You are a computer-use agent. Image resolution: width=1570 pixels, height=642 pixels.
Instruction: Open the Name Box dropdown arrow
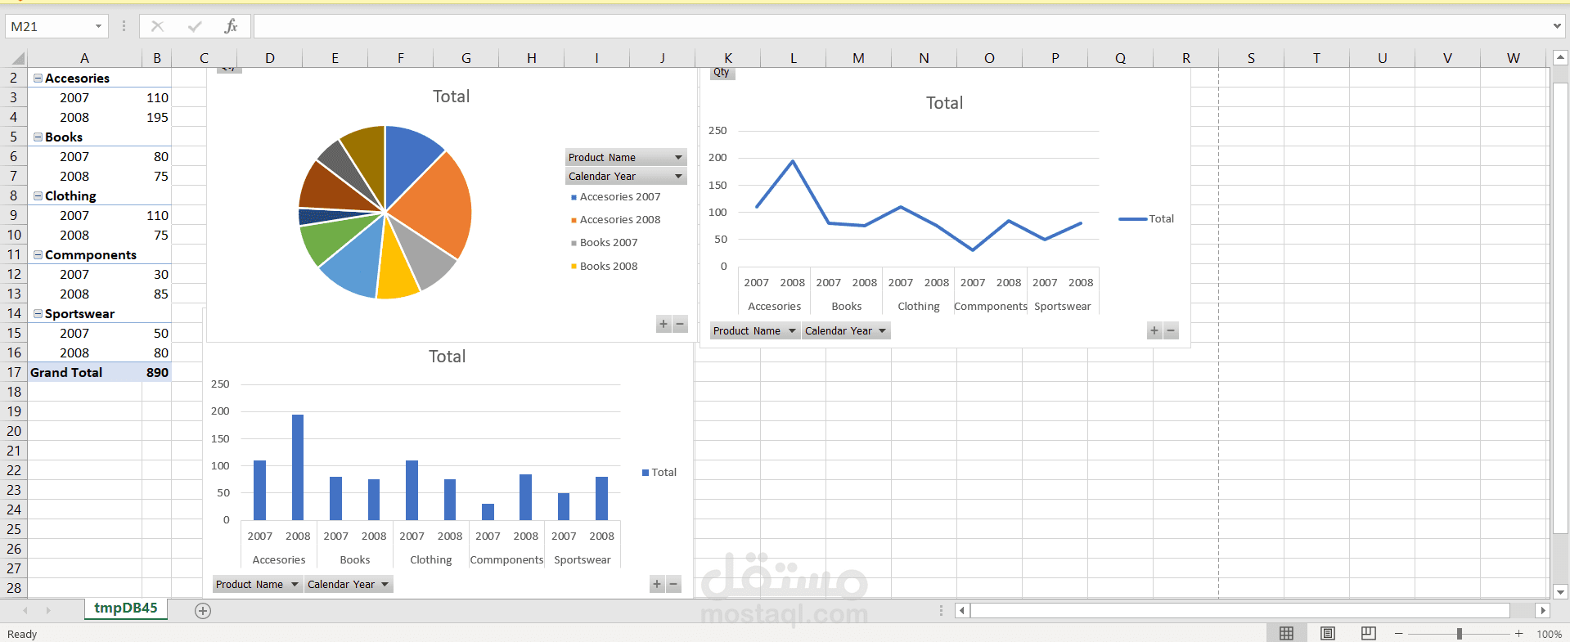[98, 26]
